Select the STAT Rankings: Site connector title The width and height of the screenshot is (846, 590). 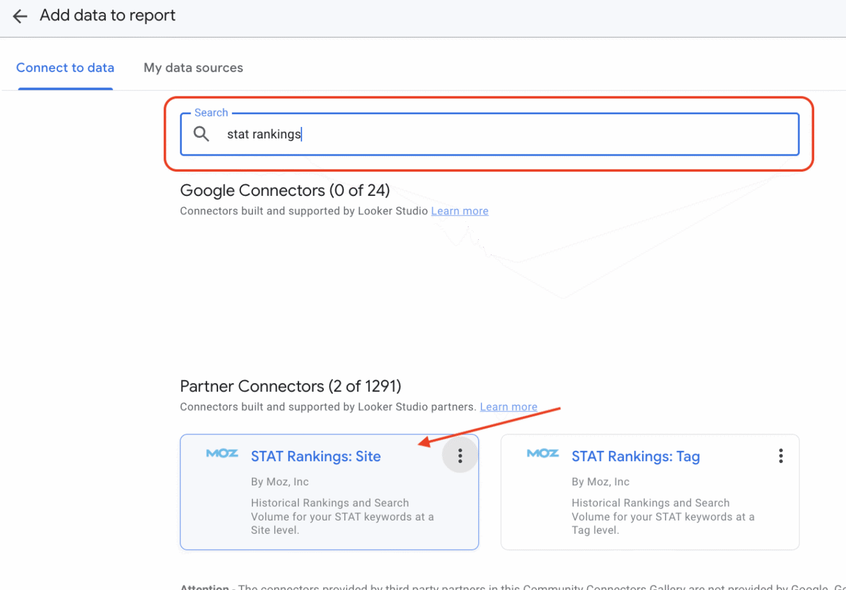(316, 457)
